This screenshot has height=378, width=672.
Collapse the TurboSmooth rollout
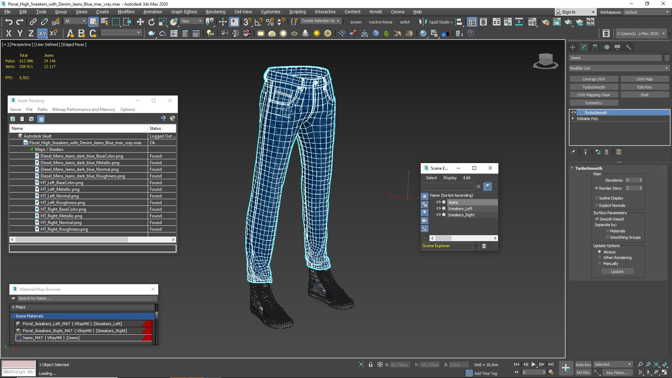[572, 168]
